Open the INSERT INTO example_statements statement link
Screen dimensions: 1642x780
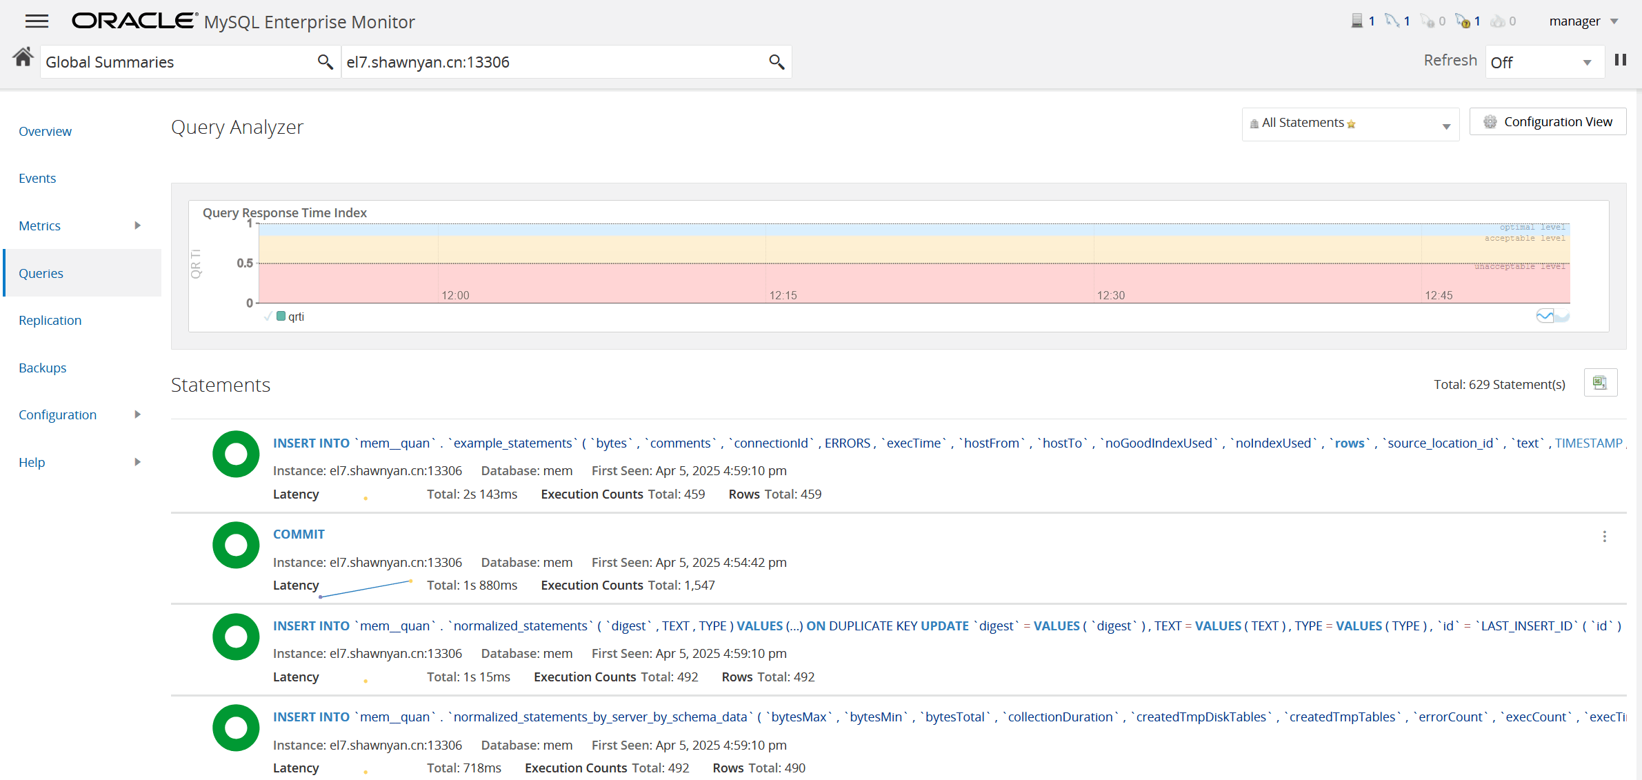950,443
